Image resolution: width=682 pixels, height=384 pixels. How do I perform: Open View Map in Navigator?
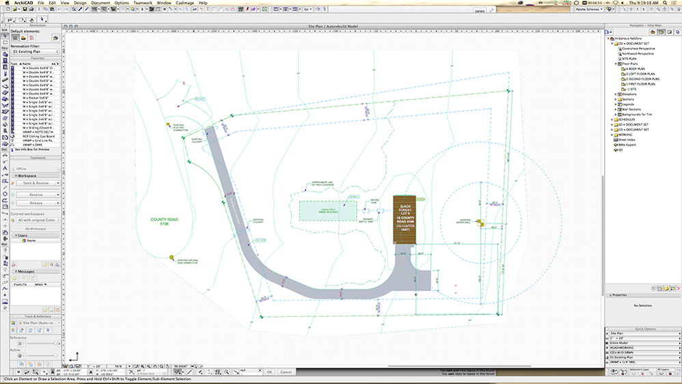click(661, 31)
